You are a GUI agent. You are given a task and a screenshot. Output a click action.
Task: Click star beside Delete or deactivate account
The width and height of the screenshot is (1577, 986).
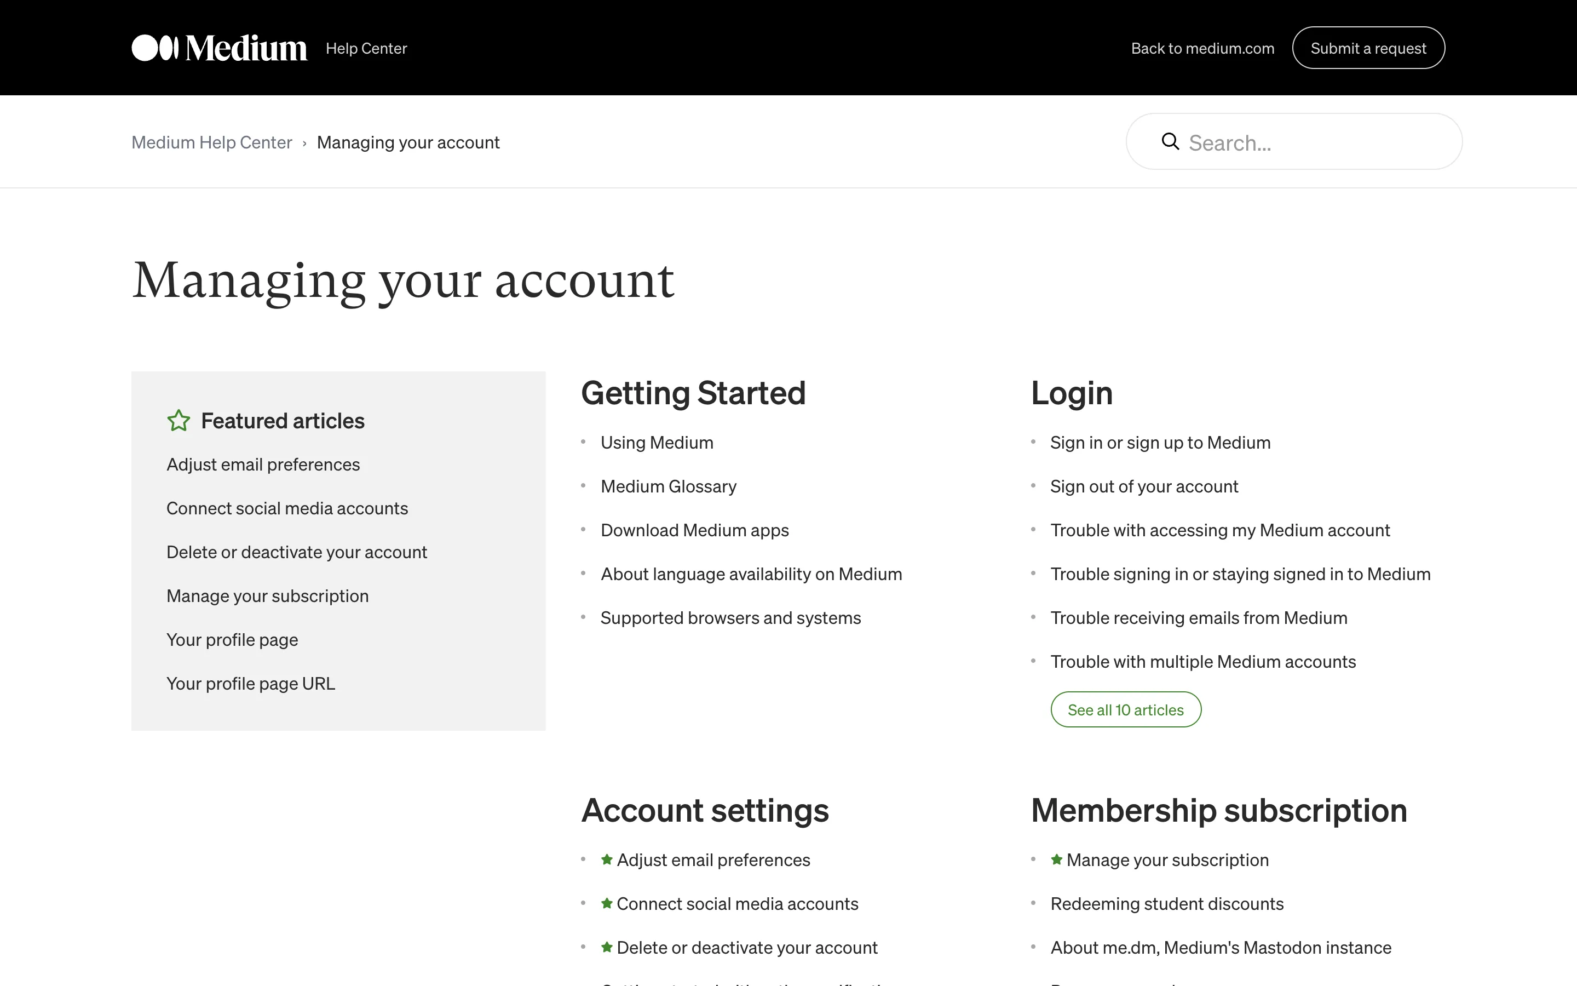point(607,947)
